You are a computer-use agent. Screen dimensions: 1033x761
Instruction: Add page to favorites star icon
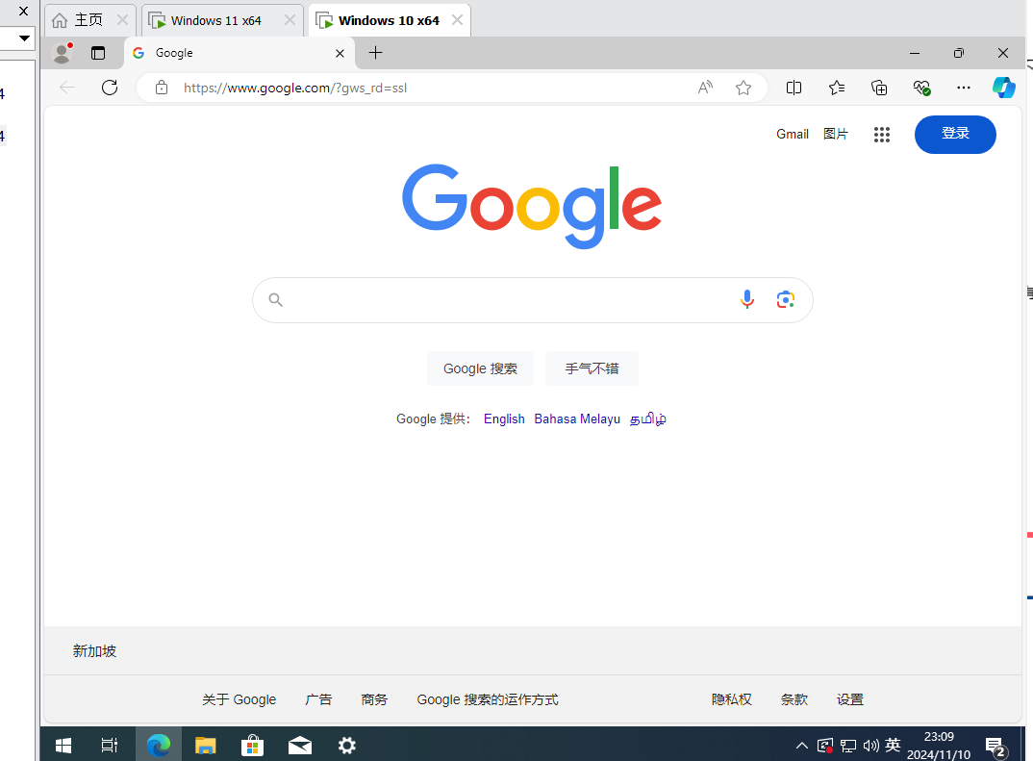743,88
